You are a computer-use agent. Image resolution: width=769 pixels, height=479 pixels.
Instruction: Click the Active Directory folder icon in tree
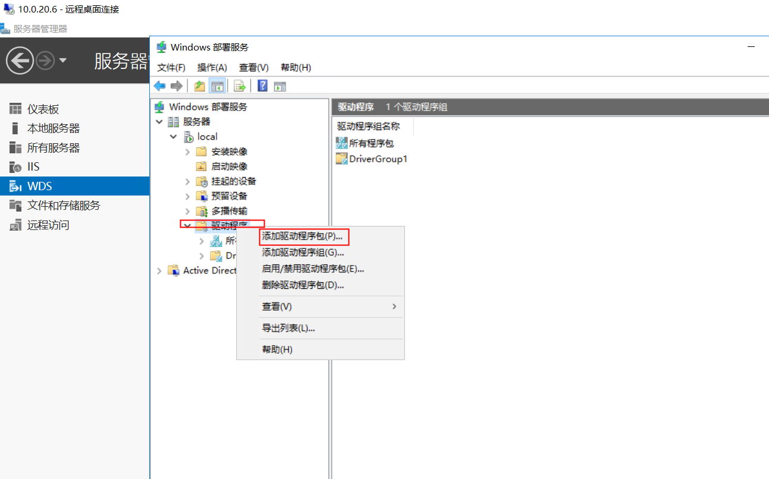[174, 270]
